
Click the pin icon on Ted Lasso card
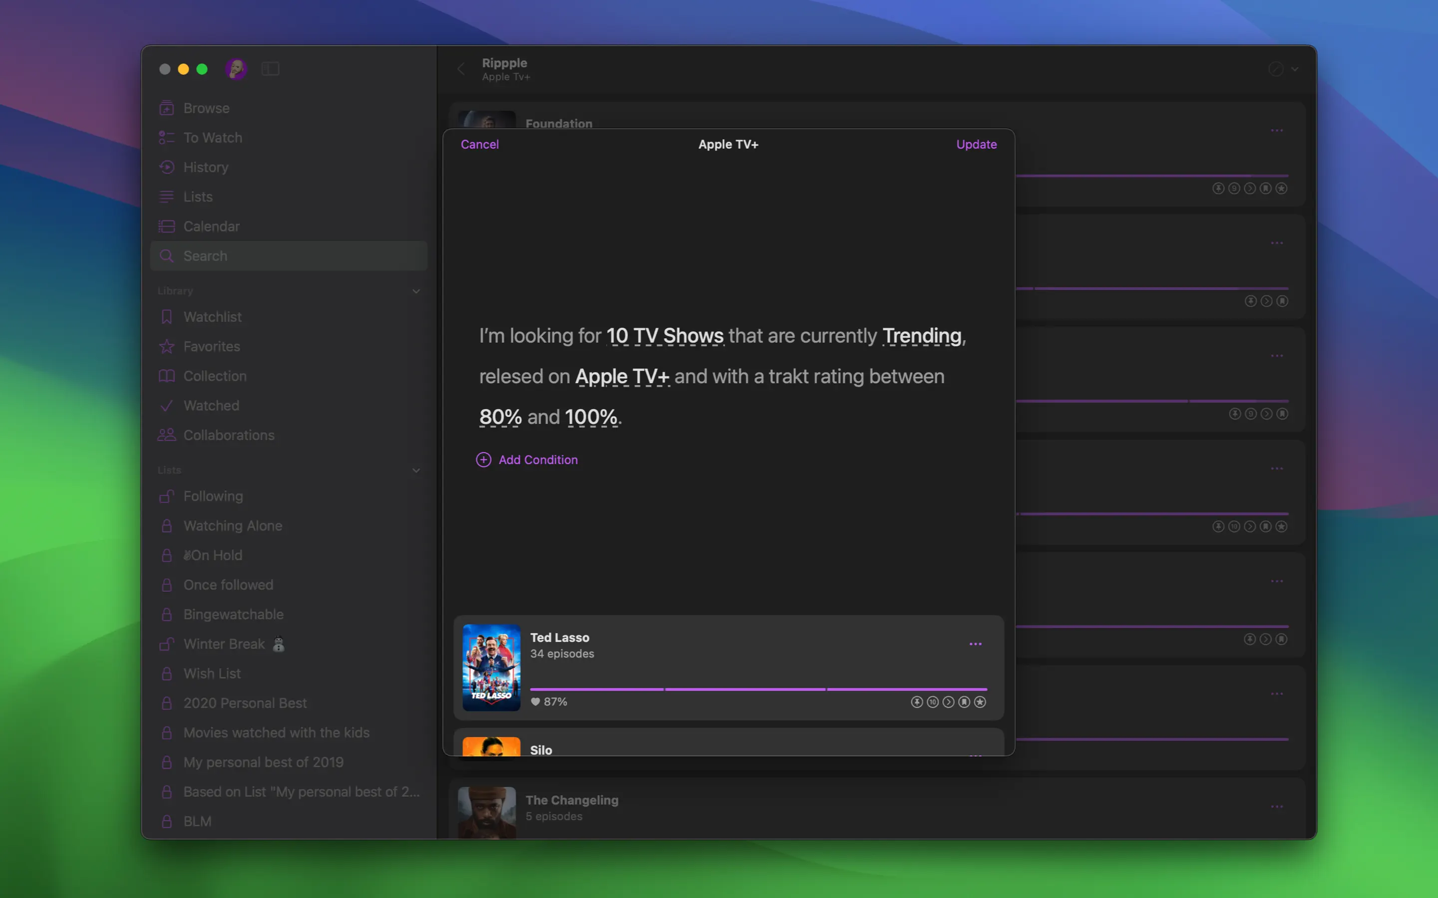pyautogui.click(x=917, y=702)
